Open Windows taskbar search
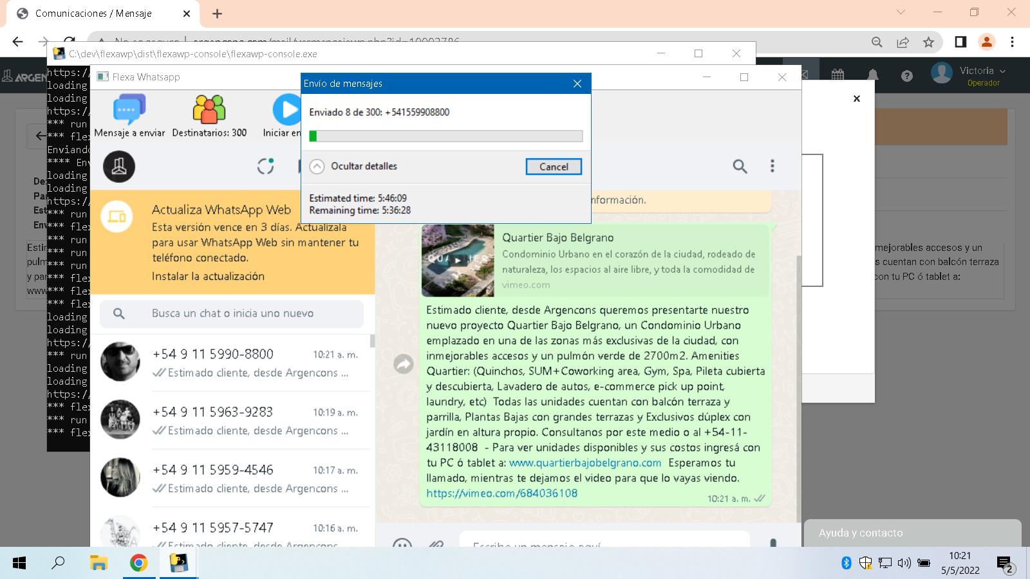Screen dimensions: 1030x579 58,563
